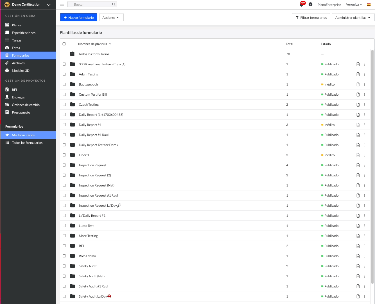This screenshot has width=375, height=304.
Task: Click folder icon of More Testing row
Action: click(x=73, y=236)
